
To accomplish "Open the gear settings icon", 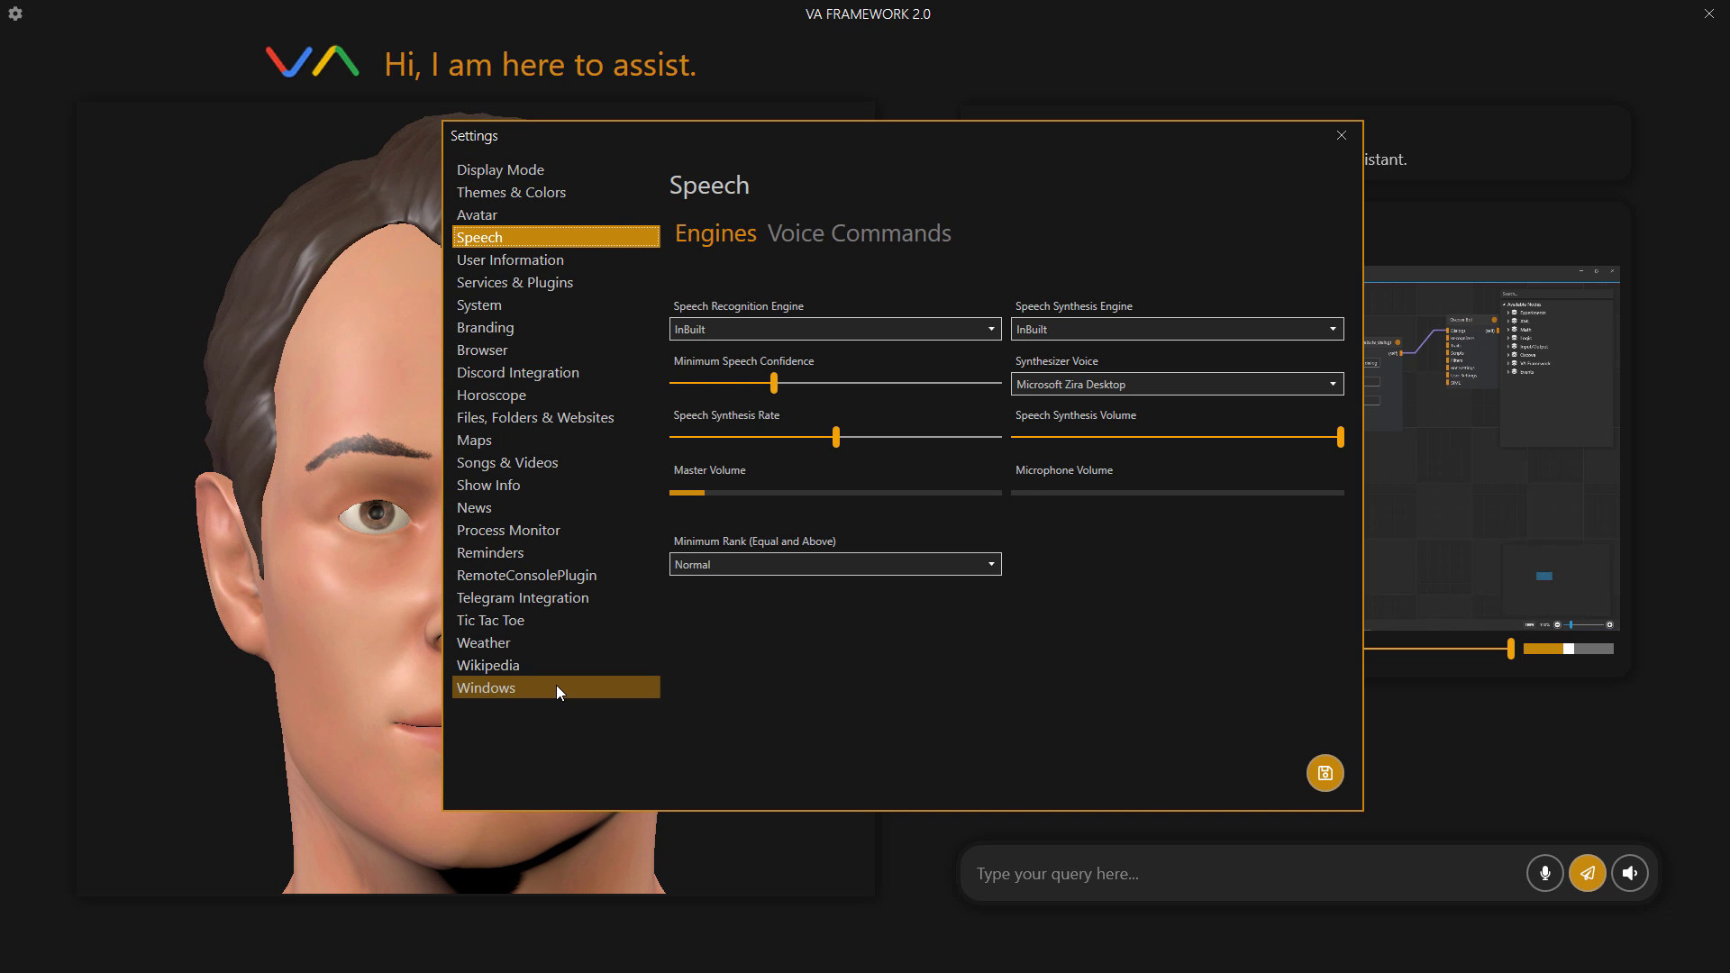I will 15,14.
